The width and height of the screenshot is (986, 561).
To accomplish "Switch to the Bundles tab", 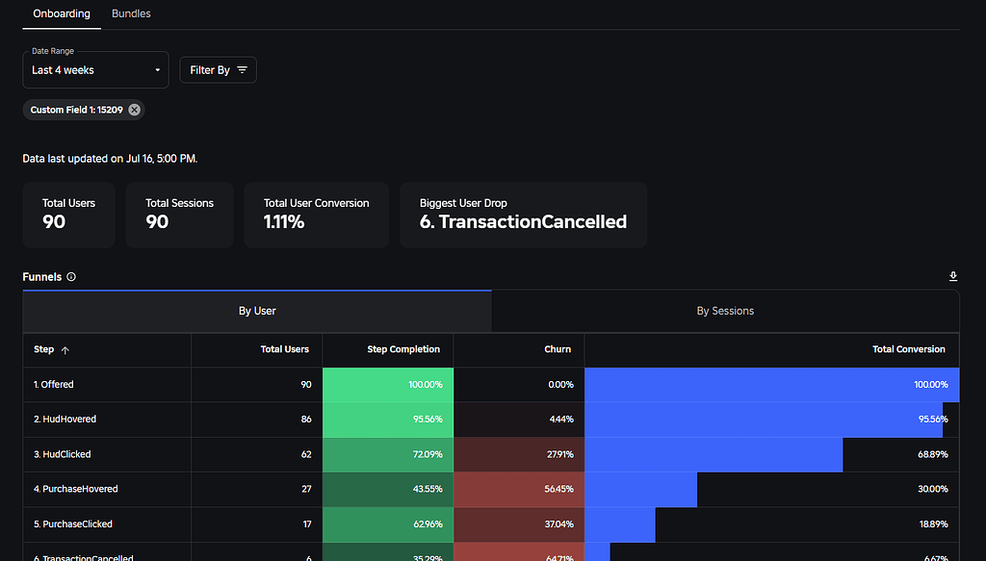I will click(130, 13).
